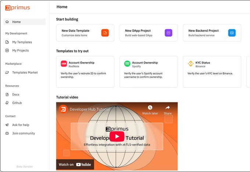
Task: Click the Start building heading
Action: pos(67,19)
